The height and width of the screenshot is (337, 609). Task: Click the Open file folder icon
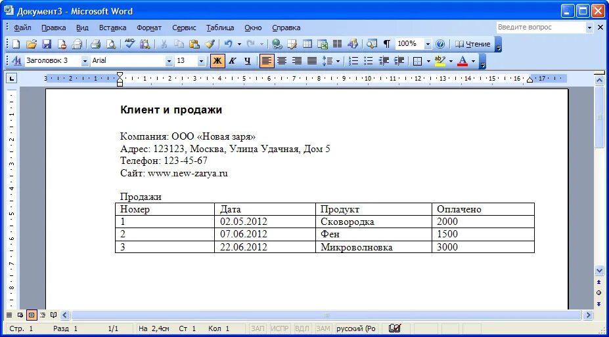(x=32, y=44)
